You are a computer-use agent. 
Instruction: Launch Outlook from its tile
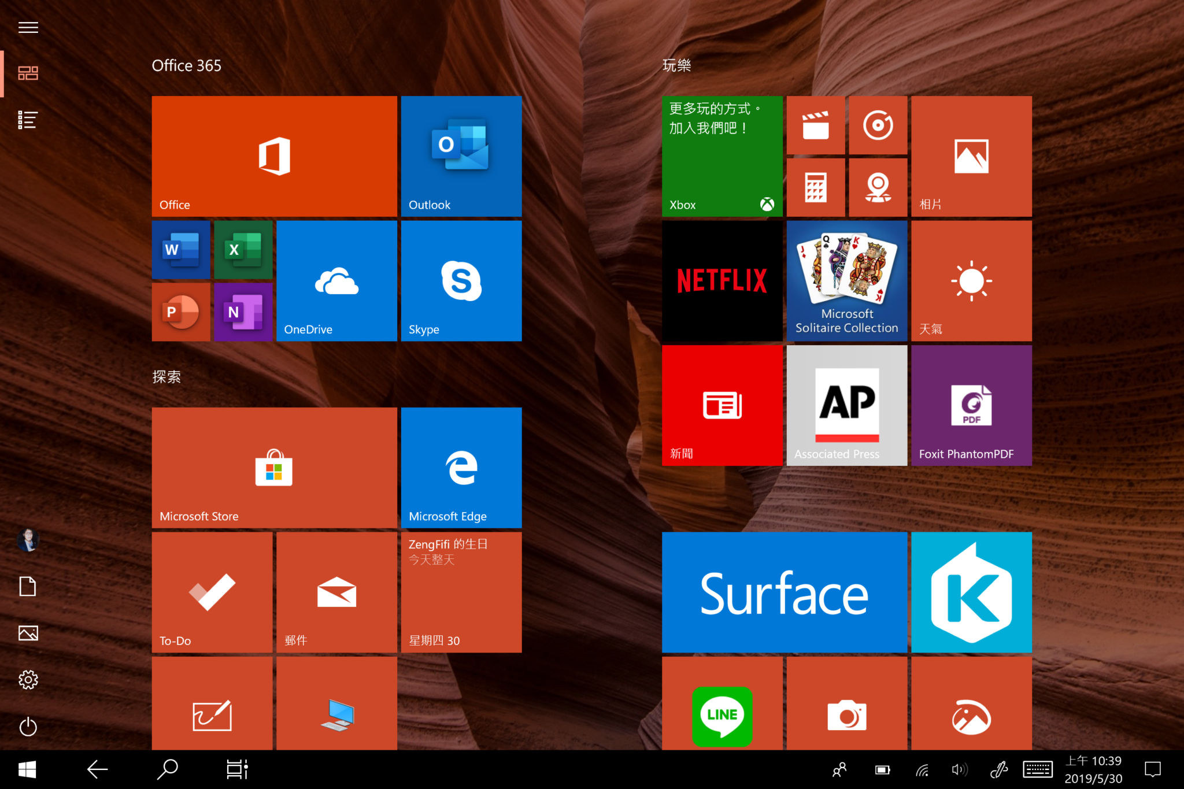coord(461,156)
